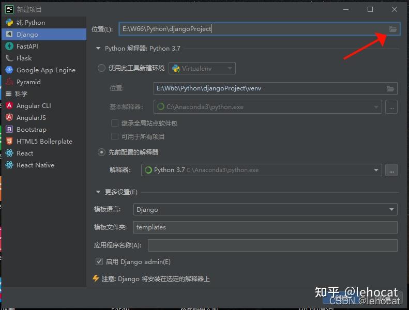Minimize the 新建项目 dialog window

pos(346,9)
